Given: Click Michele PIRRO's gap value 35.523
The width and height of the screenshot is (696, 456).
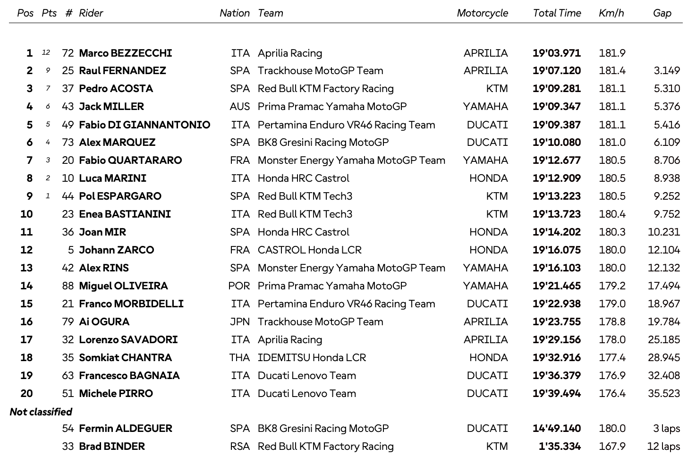Looking at the screenshot, I should [664, 394].
